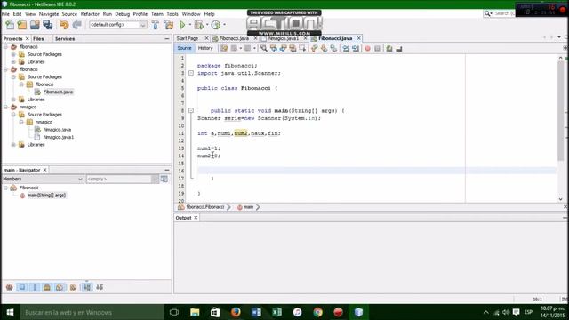Click the Find Previous Occurrence icon
This screenshot has width=569, height=320.
[x=274, y=48]
